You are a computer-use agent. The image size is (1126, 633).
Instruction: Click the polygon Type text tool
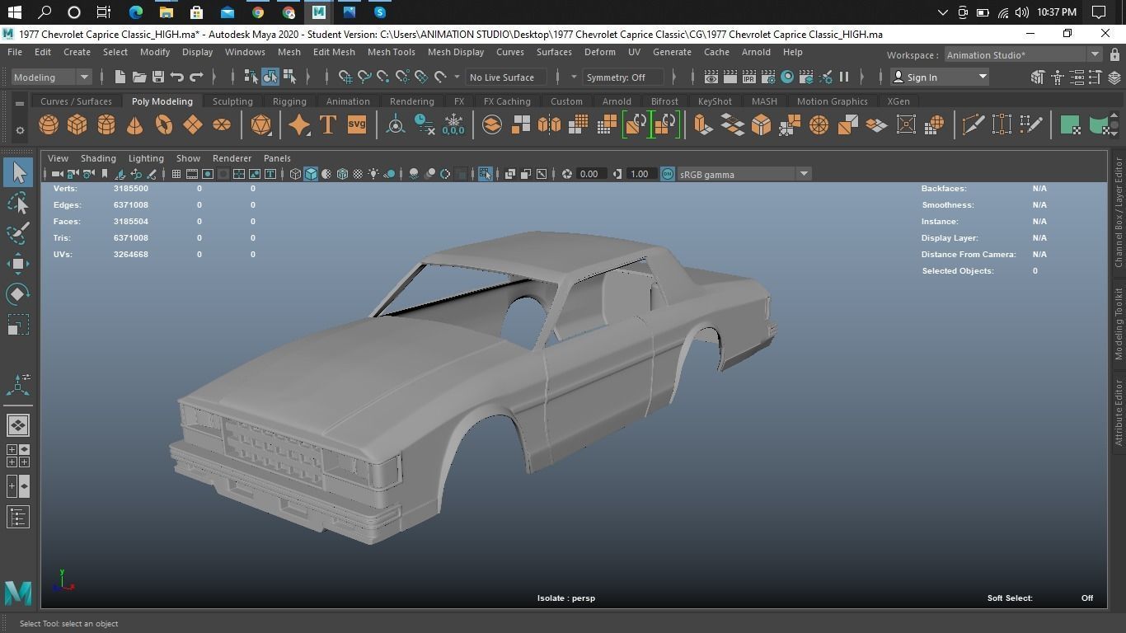point(328,125)
